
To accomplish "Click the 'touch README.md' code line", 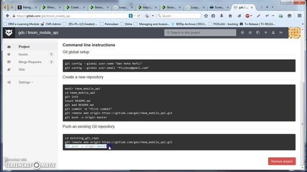I will point(78,101).
